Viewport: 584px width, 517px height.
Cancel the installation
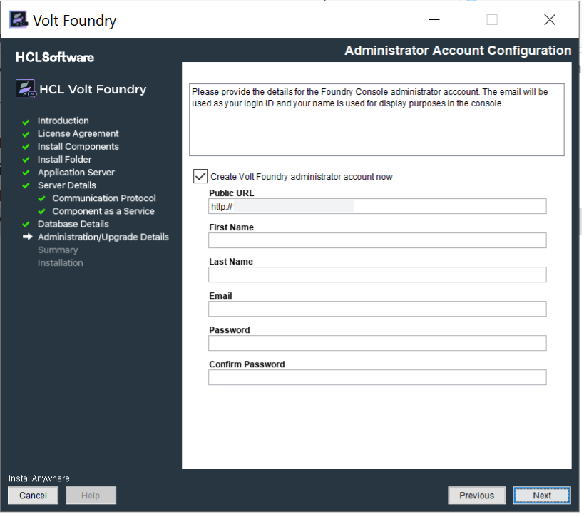pos(33,496)
